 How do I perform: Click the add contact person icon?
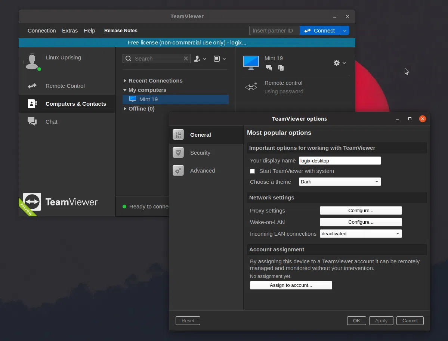coord(197,59)
